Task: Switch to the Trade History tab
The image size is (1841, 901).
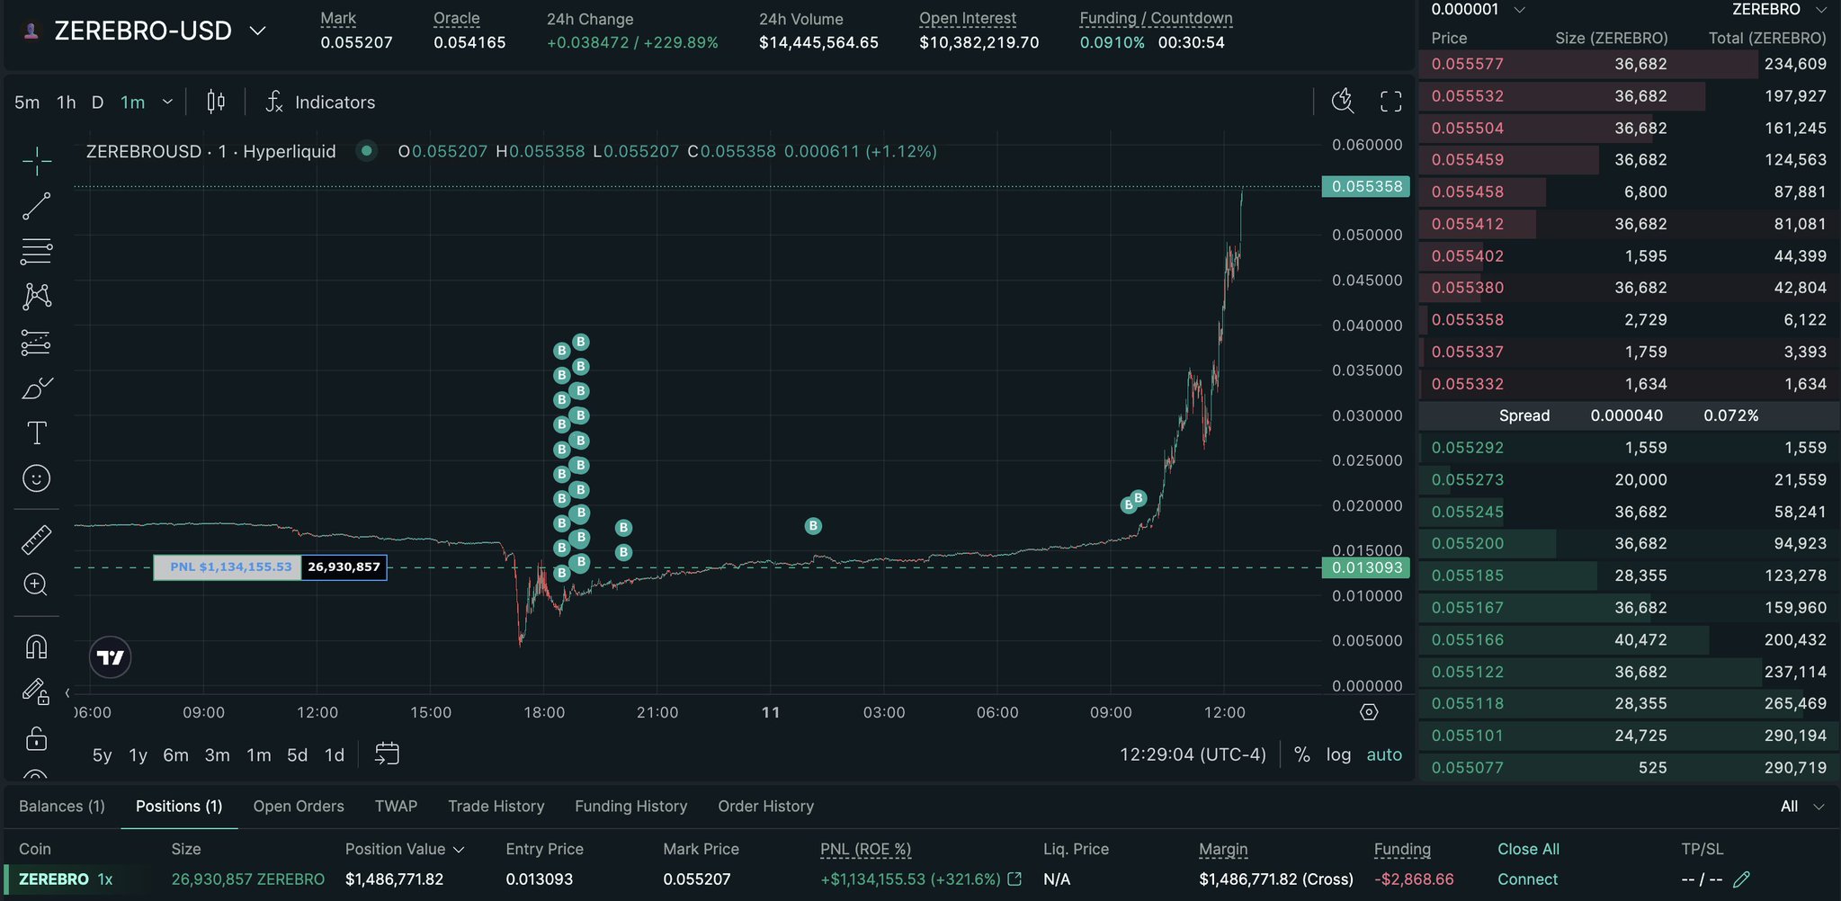Action: pos(496,807)
